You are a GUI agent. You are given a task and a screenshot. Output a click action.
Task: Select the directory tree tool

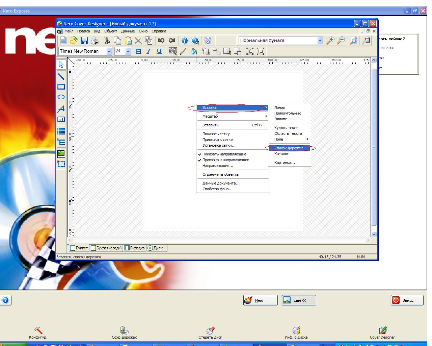[61, 142]
